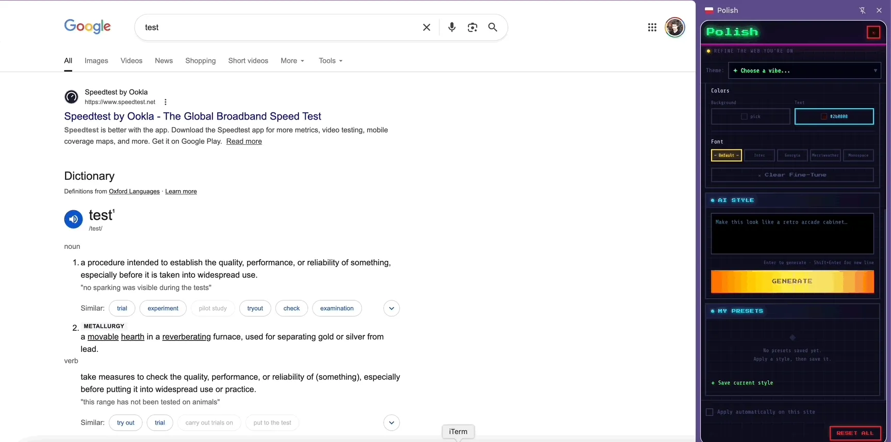
Task: Open the Oxford Languages link
Action: 134,192
